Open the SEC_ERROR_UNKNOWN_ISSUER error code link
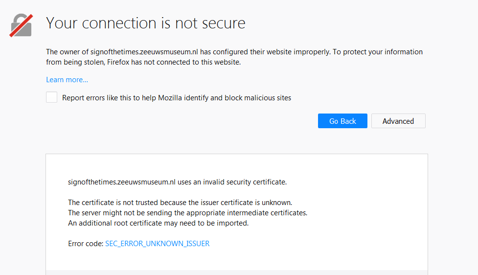This screenshot has width=478, height=275. [157, 244]
